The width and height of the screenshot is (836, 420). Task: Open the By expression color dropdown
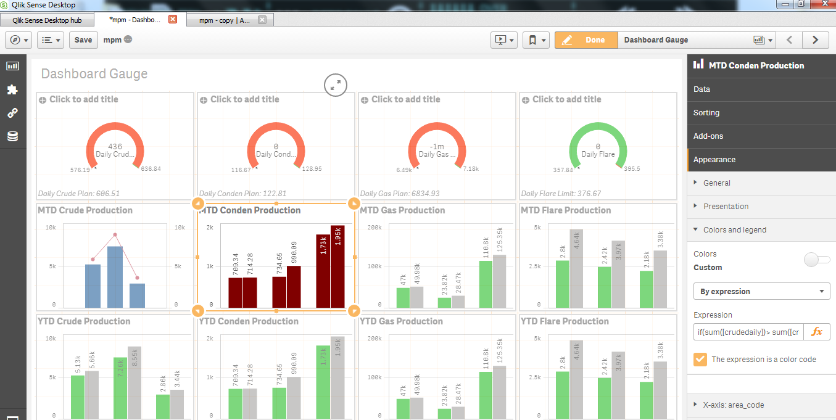(761, 291)
